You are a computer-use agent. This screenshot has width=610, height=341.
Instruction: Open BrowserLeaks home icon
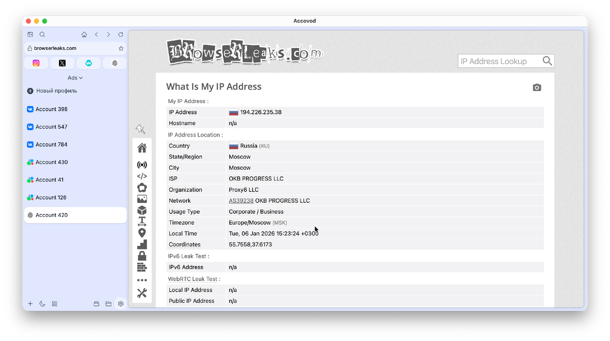pos(142,148)
